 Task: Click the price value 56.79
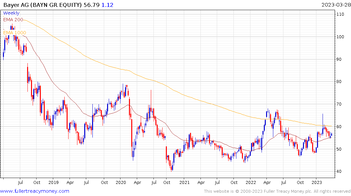coord(91,5)
